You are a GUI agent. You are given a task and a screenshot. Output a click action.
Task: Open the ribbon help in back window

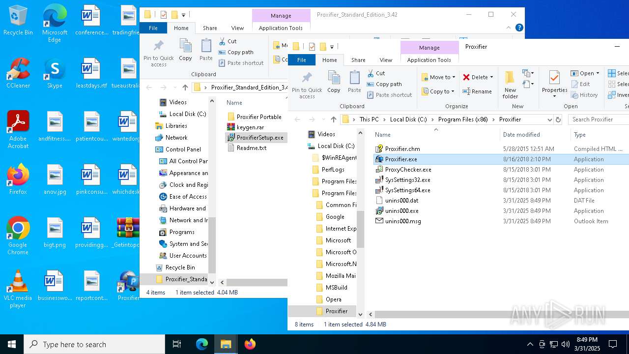click(x=519, y=28)
